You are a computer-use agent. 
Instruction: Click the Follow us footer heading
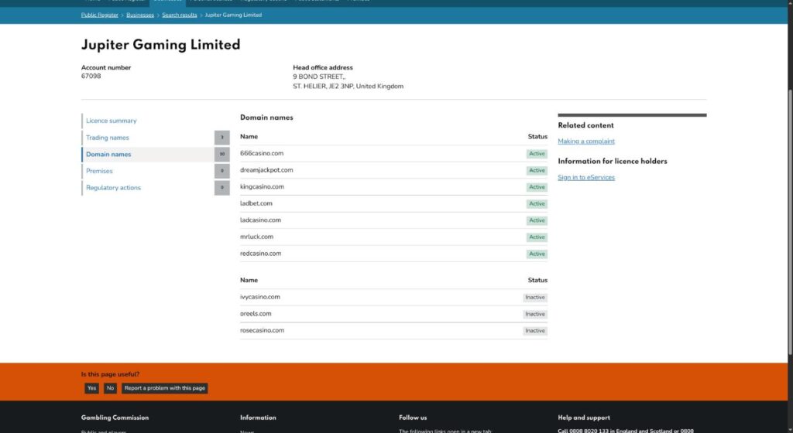(x=413, y=418)
